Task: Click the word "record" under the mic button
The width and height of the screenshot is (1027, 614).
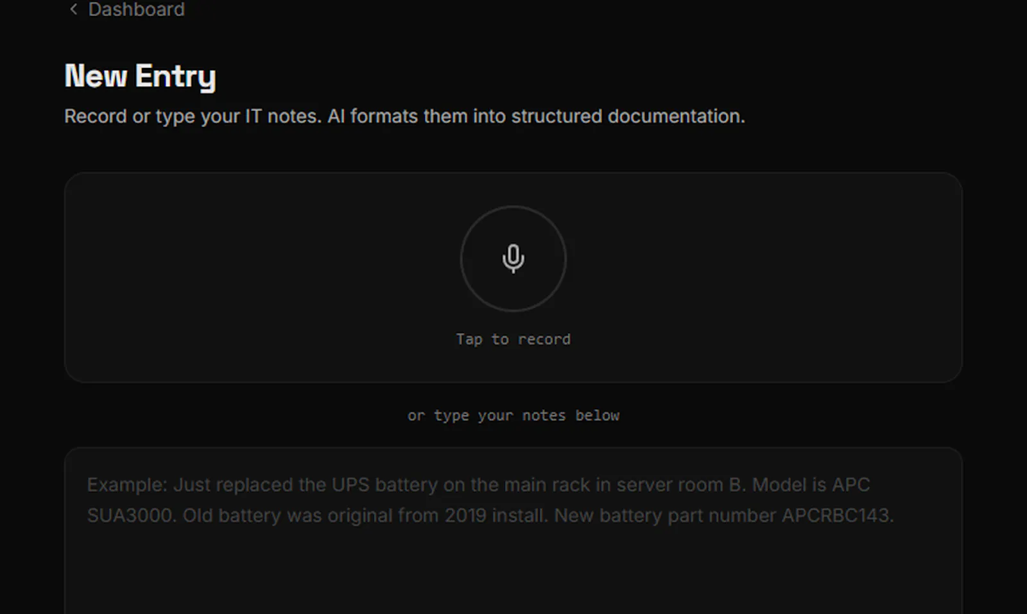Action: tap(544, 339)
